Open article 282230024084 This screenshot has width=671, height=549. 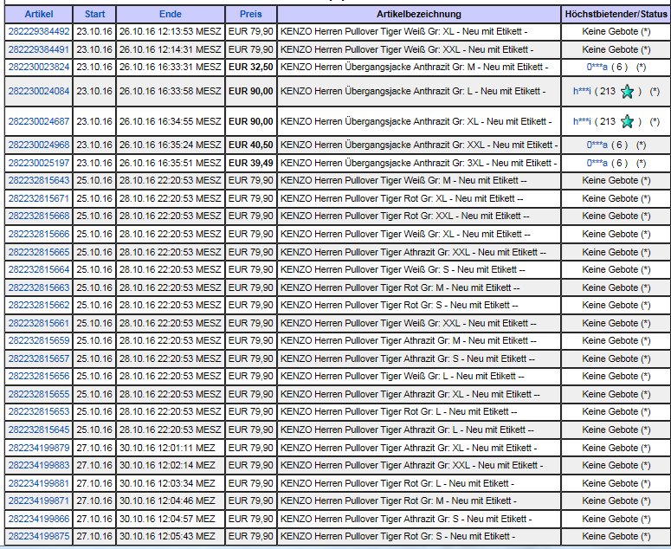click(38, 91)
